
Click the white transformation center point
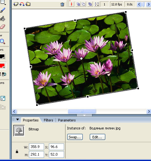point(81,58)
